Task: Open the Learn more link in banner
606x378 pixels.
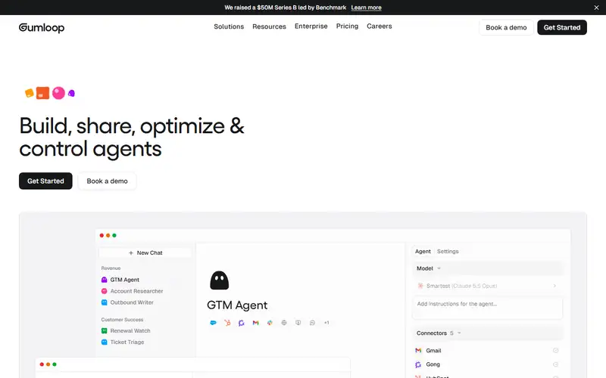Action: [x=366, y=8]
